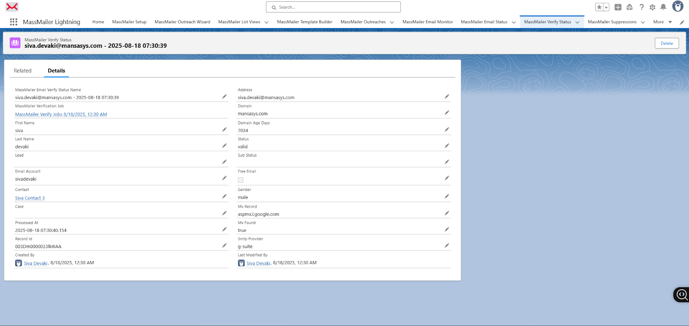
Task: Open the App Launcher grid icon
Action: [x=13, y=22]
